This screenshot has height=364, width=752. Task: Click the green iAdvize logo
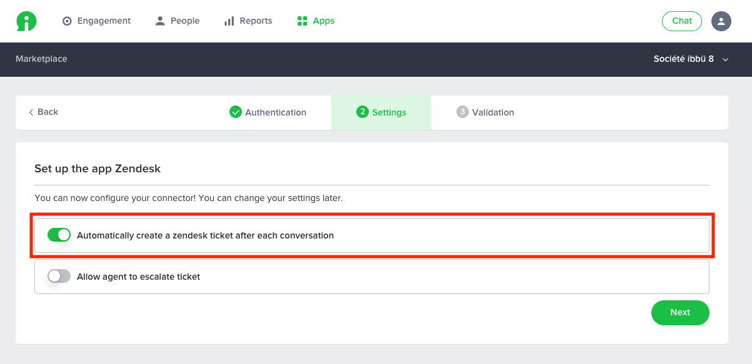pos(26,21)
